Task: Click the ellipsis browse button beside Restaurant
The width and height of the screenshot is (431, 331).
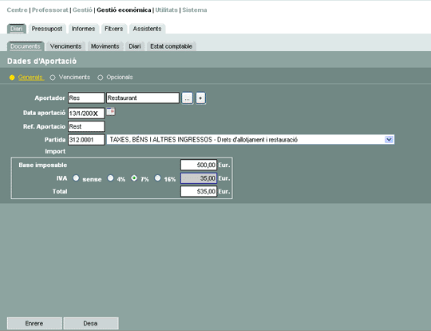Action: coord(188,98)
